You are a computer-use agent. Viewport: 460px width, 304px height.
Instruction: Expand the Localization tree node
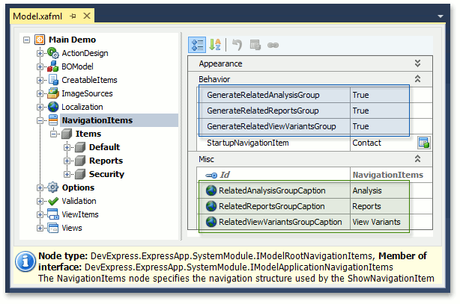pyautogui.click(x=40, y=107)
